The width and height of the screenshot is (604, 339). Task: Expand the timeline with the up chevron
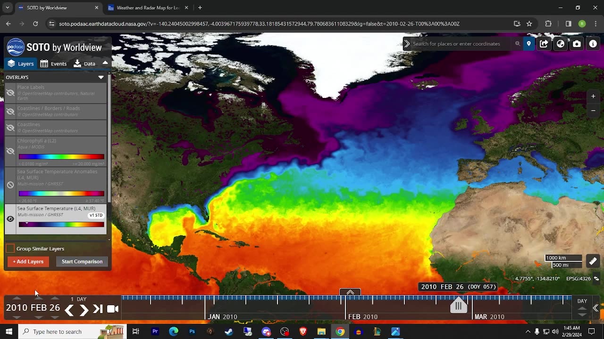(x=350, y=292)
